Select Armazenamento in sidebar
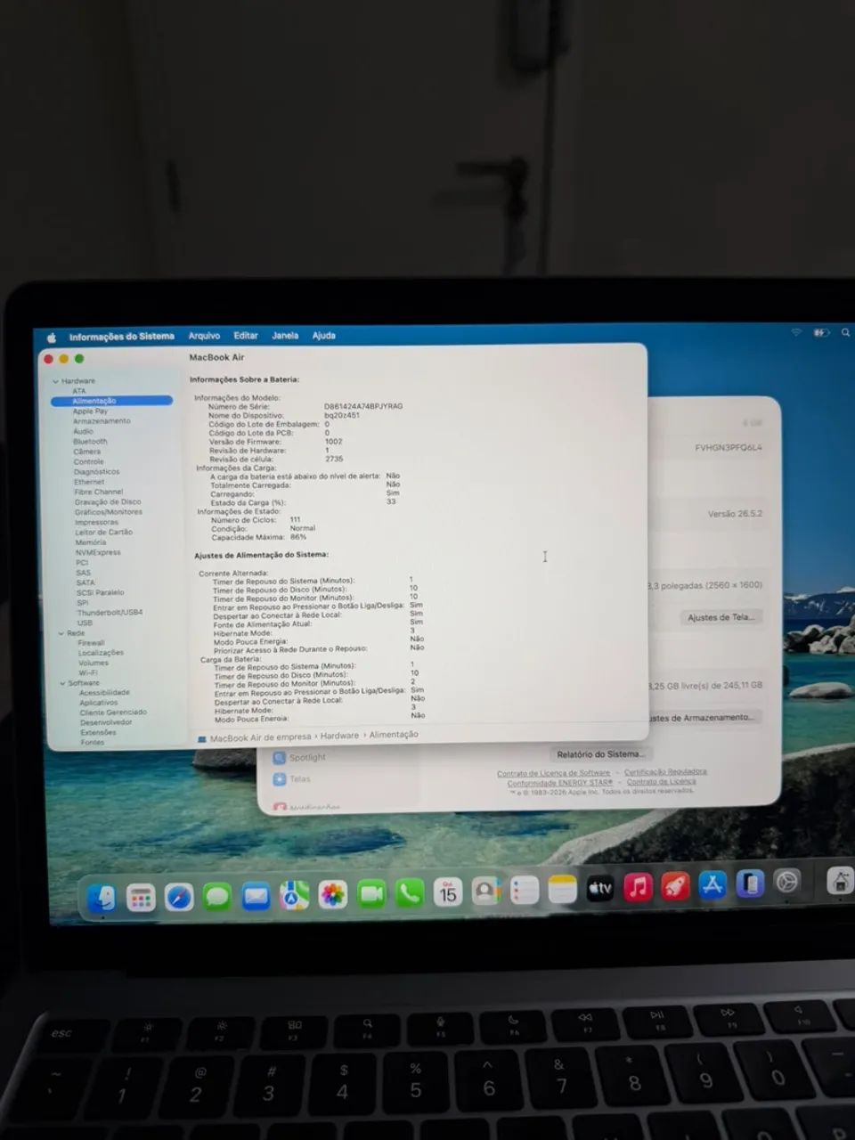 [102, 421]
